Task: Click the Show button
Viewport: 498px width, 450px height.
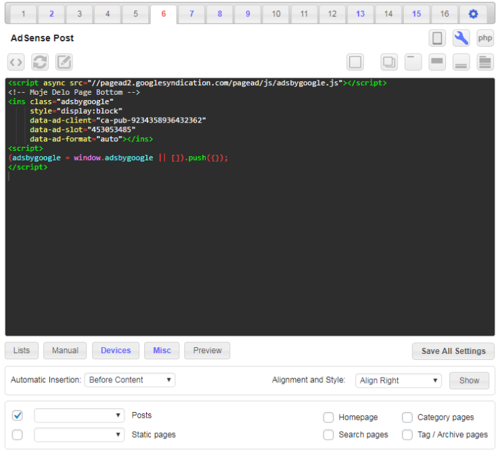Action: point(469,380)
